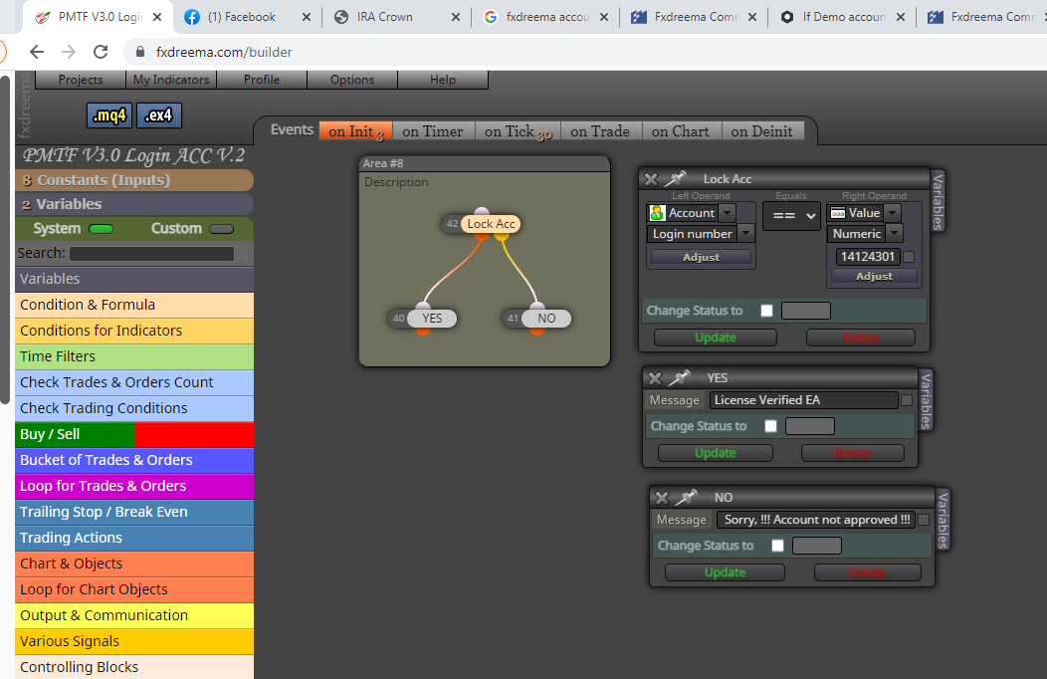Open the == comparison operator dropdown
The width and height of the screenshot is (1047, 679).
tap(791, 216)
